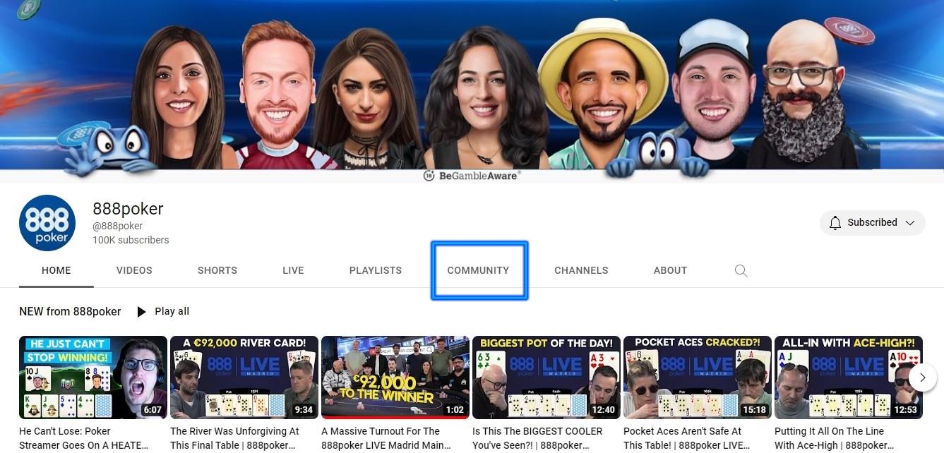View the About tab
Screen dimensions: 944x453
(x=670, y=270)
